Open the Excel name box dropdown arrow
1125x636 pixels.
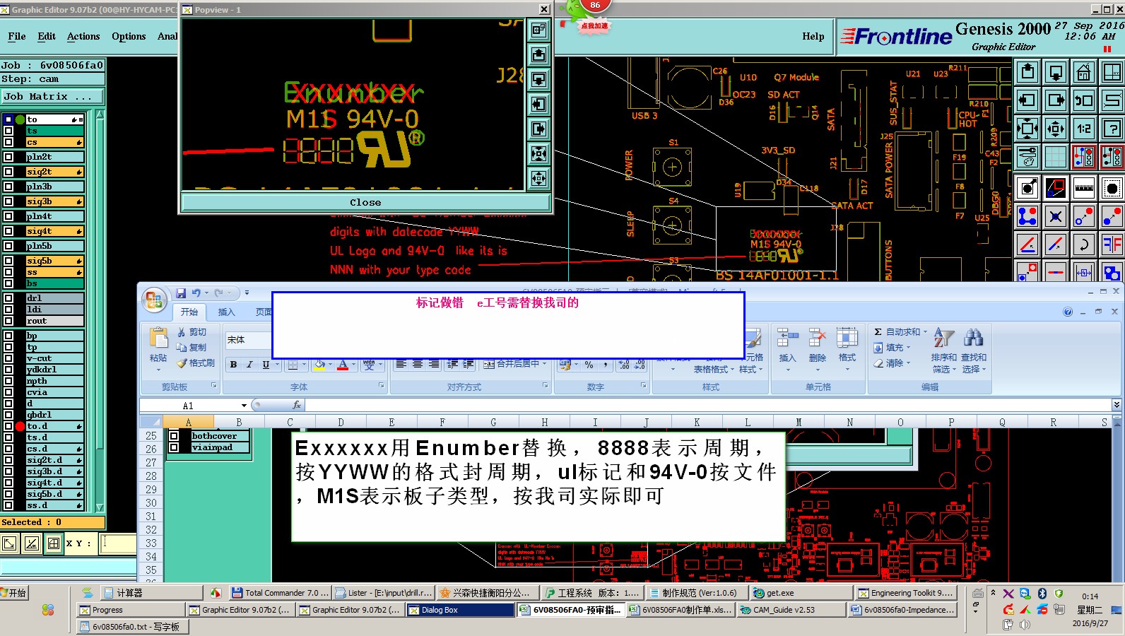[244, 406]
